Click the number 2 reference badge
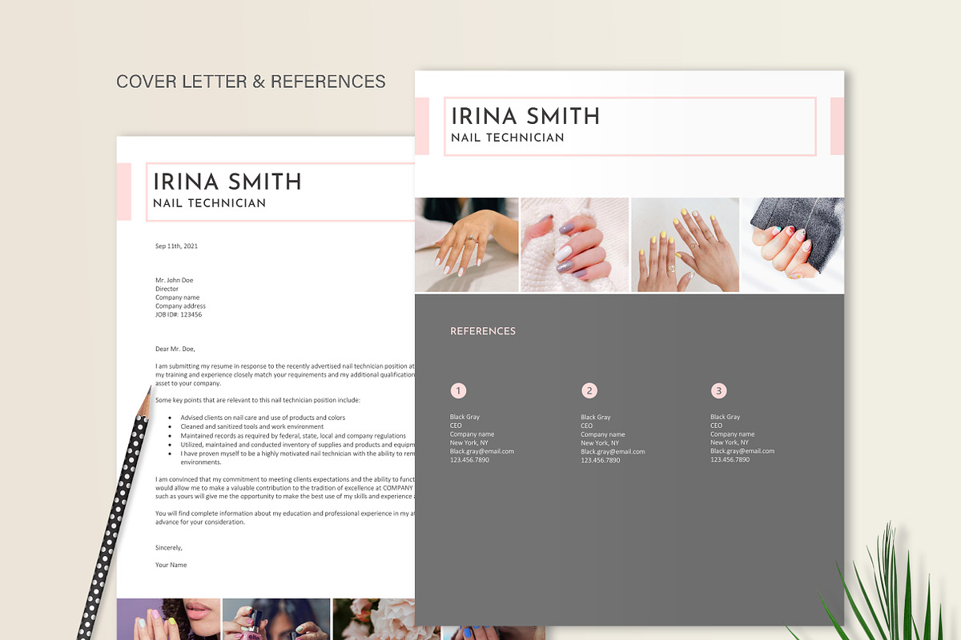Image resolution: width=961 pixels, height=640 pixels. pyautogui.click(x=589, y=391)
